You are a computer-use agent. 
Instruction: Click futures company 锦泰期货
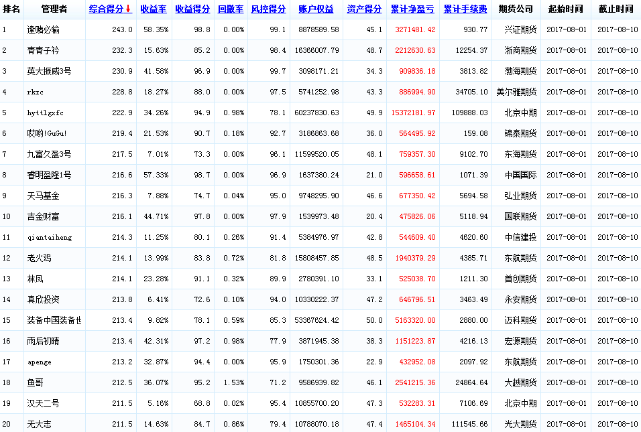[x=520, y=133]
